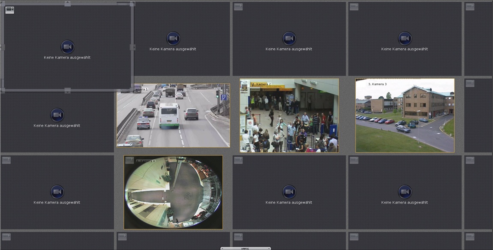Expand the collapsed panel handle at the bottom edge
Image resolution: width=493 pixels, height=250 pixels.
246,248
